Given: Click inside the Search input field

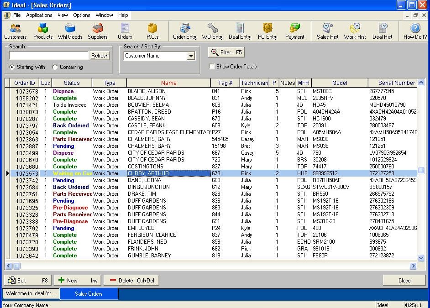Looking at the screenshot, I should point(48,55).
